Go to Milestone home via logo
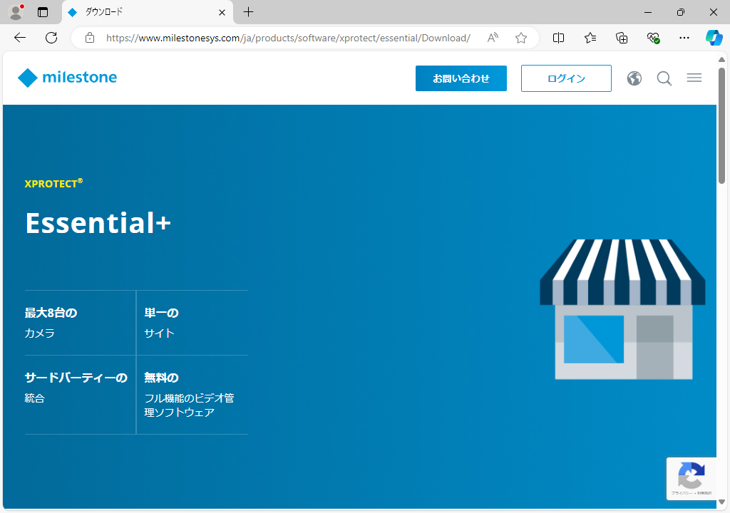Screen dimensions: 730x513 click(x=68, y=77)
